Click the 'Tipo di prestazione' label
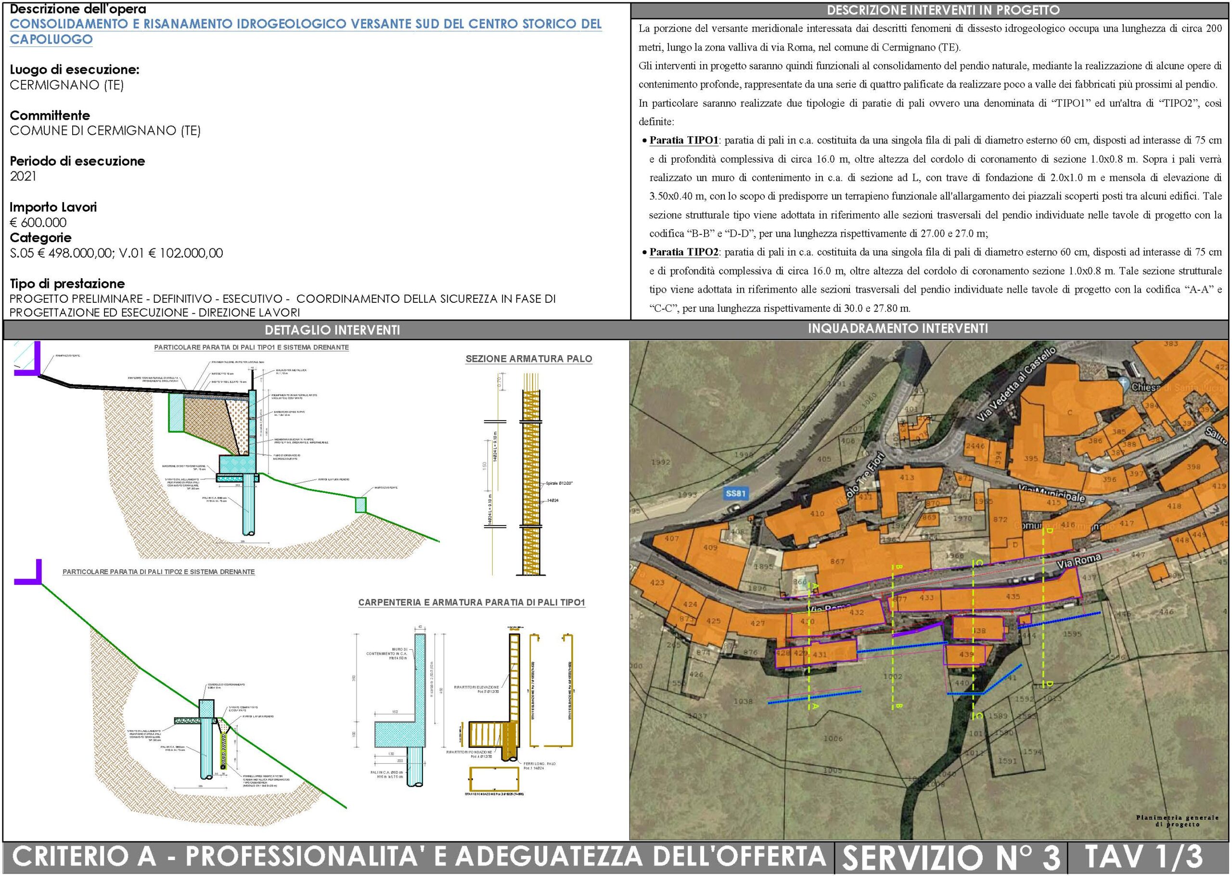The width and height of the screenshot is (1232, 876). coord(67,283)
